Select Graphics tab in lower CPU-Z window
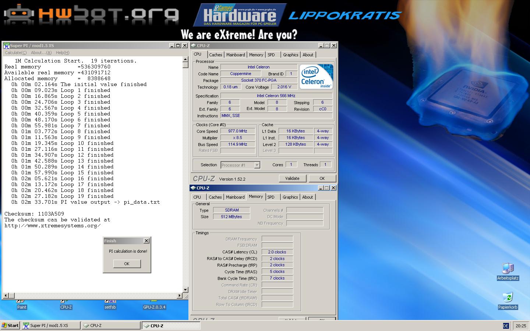This screenshot has width=530, height=331. pos(290,197)
